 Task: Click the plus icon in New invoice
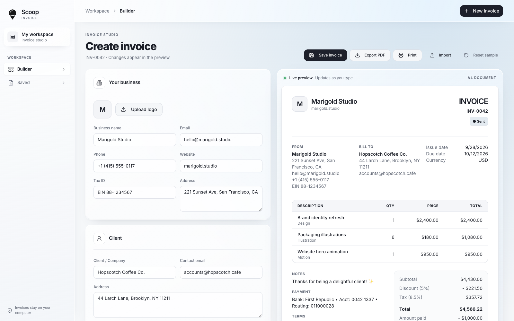pos(466,11)
